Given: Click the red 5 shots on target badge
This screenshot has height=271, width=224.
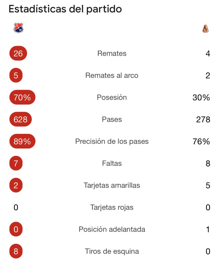Looking at the screenshot, I should pos(16,75).
